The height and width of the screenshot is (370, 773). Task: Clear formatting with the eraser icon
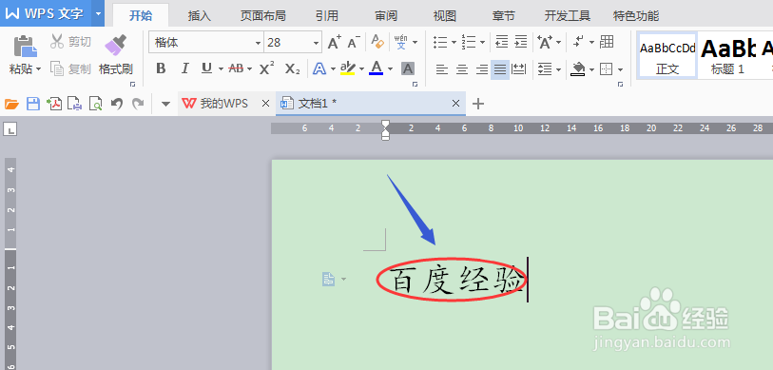coord(377,42)
